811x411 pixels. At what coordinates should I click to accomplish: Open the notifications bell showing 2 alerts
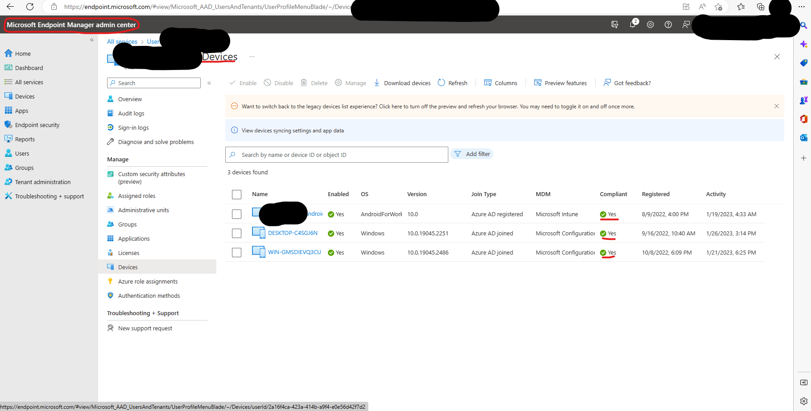pos(633,25)
